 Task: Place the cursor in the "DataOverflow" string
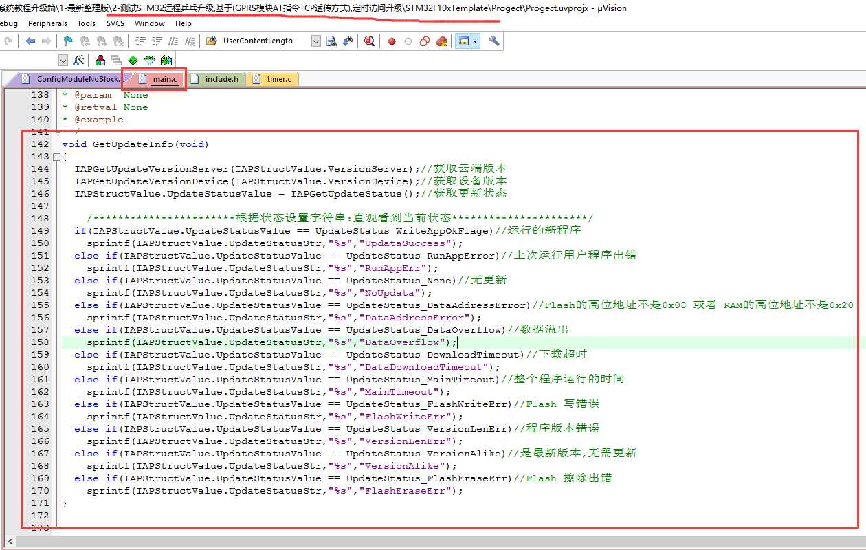[x=402, y=342]
